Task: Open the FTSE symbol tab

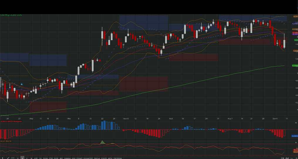Action: [x=51, y=158]
